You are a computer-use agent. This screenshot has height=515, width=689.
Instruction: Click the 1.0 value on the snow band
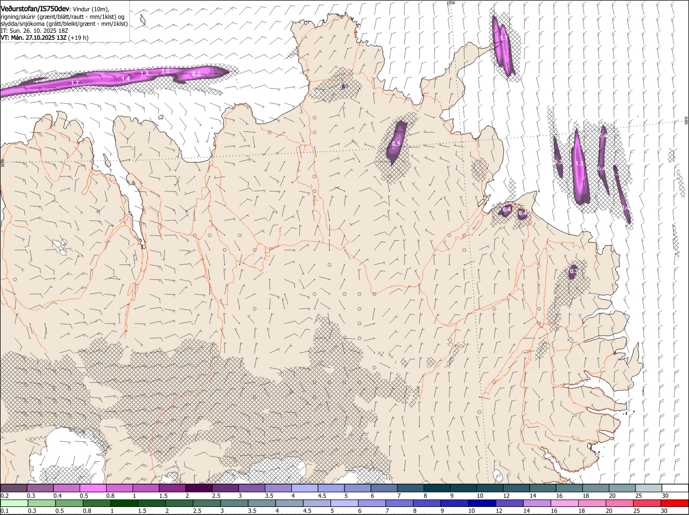coord(165,71)
